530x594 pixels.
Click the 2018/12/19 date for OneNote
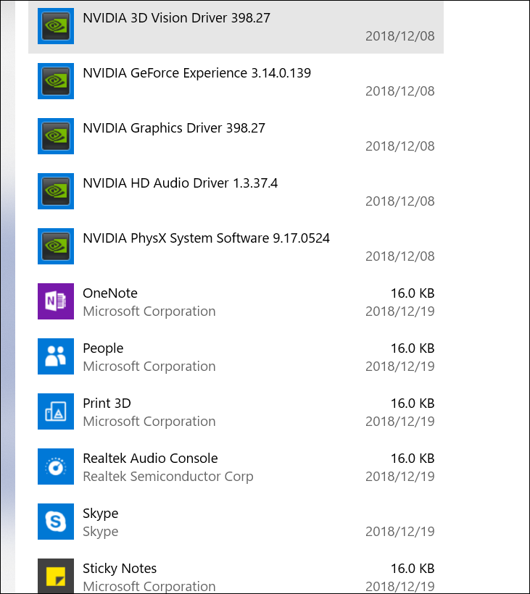tap(400, 311)
